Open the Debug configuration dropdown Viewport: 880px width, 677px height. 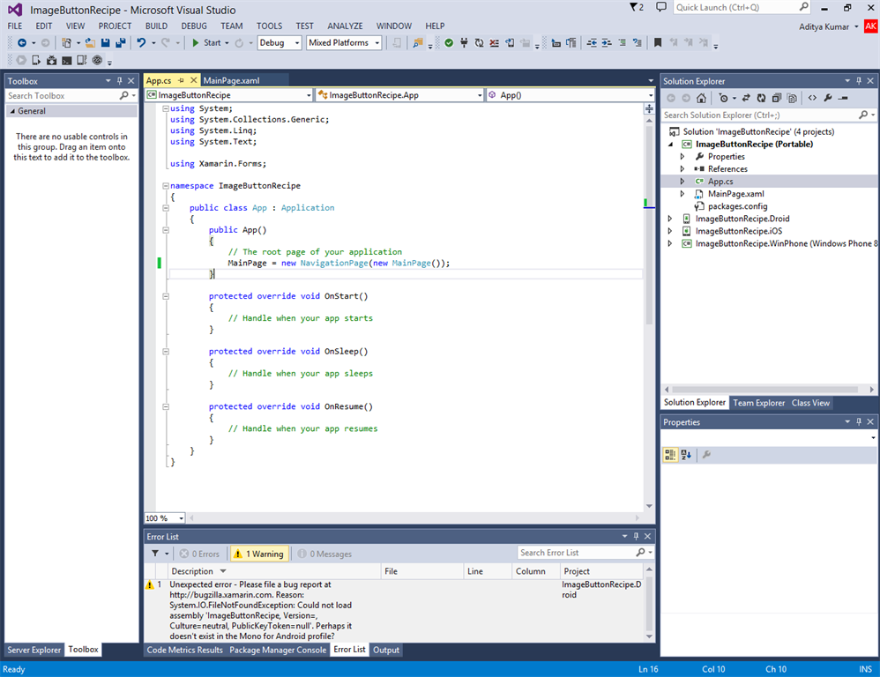click(x=280, y=42)
